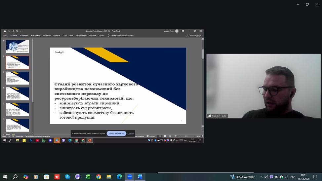Image resolution: width=322 pixels, height=181 pixels.
Task: Select slide 3 thumbnail in slide panel
Action: [18, 78]
